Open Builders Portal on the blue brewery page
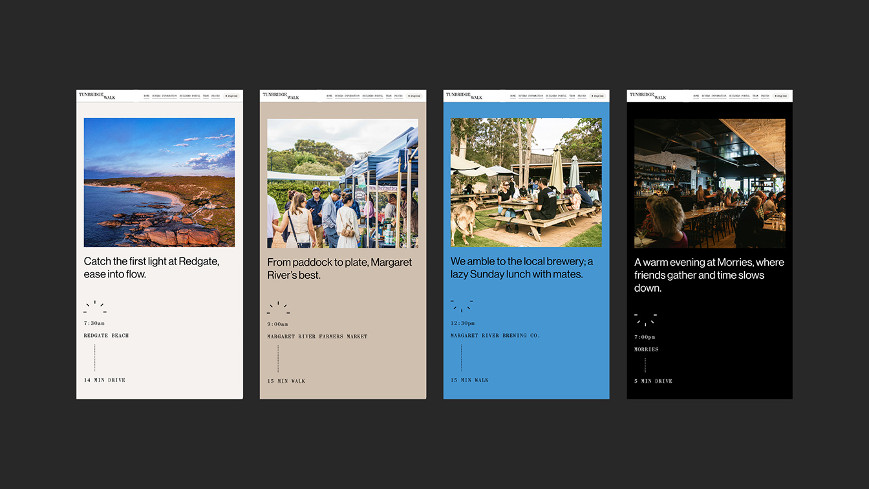Image resolution: width=869 pixels, height=489 pixels. [x=557, y=96]
